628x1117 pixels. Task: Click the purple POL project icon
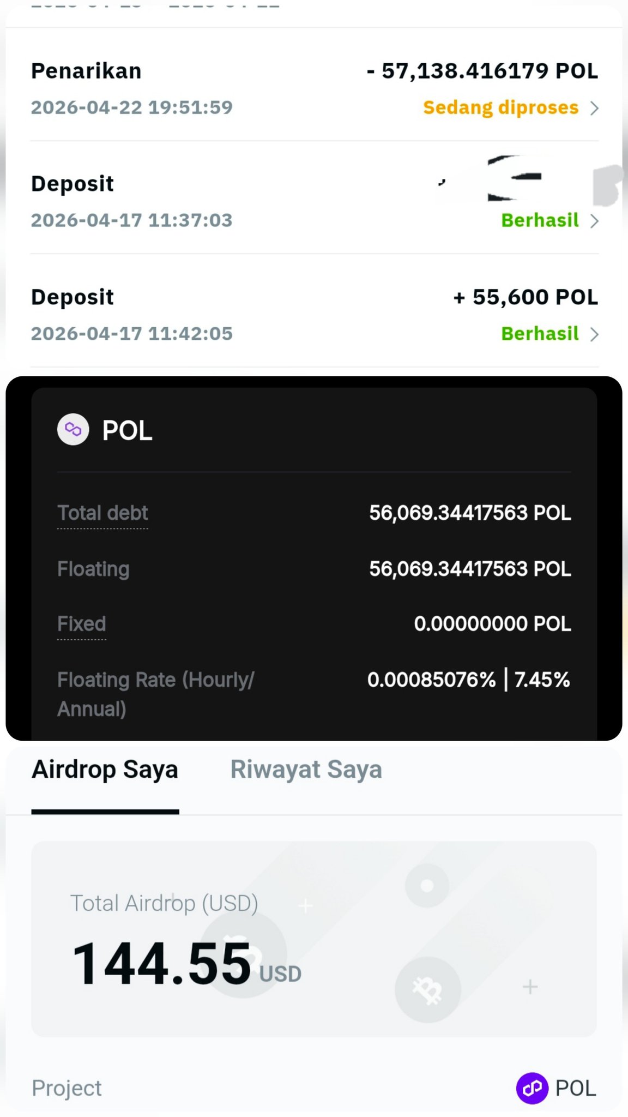pos(532,1088)
